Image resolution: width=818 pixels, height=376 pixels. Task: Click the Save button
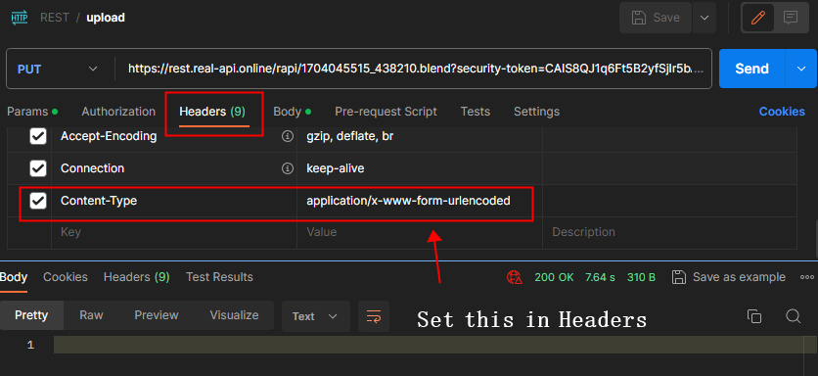tap(656, 18)
